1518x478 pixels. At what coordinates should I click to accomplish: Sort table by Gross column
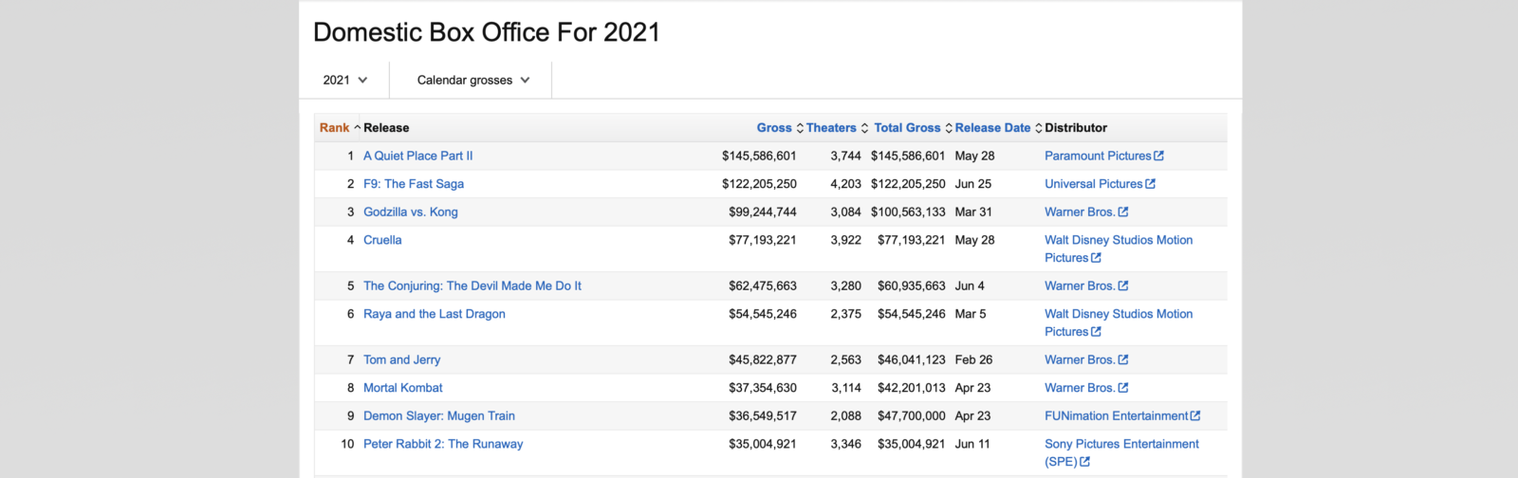tap(774, 128)
